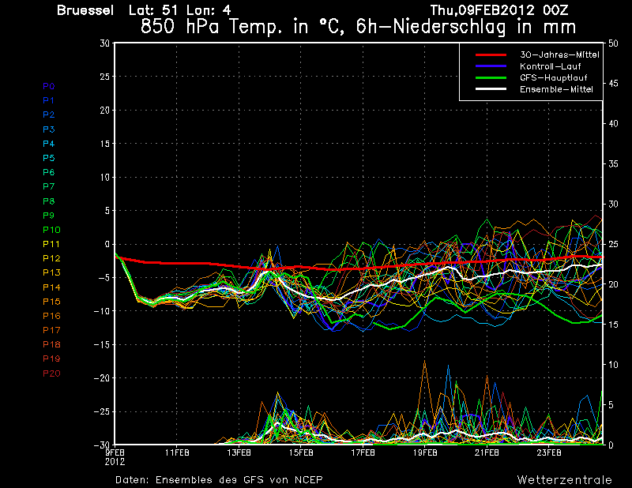Click the P20 ensemble member label
Viewport: 632px width, 488px height.
(51, 374)
